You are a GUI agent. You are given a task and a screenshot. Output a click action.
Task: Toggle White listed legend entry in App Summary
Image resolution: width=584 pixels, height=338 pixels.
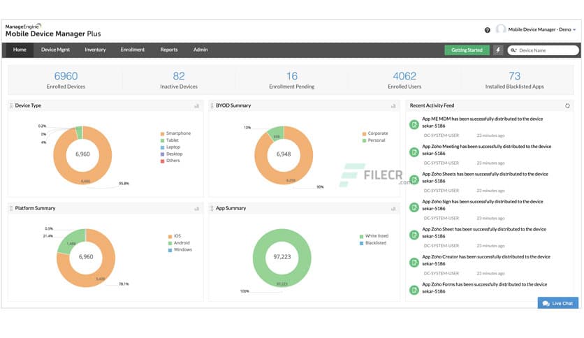pos(374,236)
